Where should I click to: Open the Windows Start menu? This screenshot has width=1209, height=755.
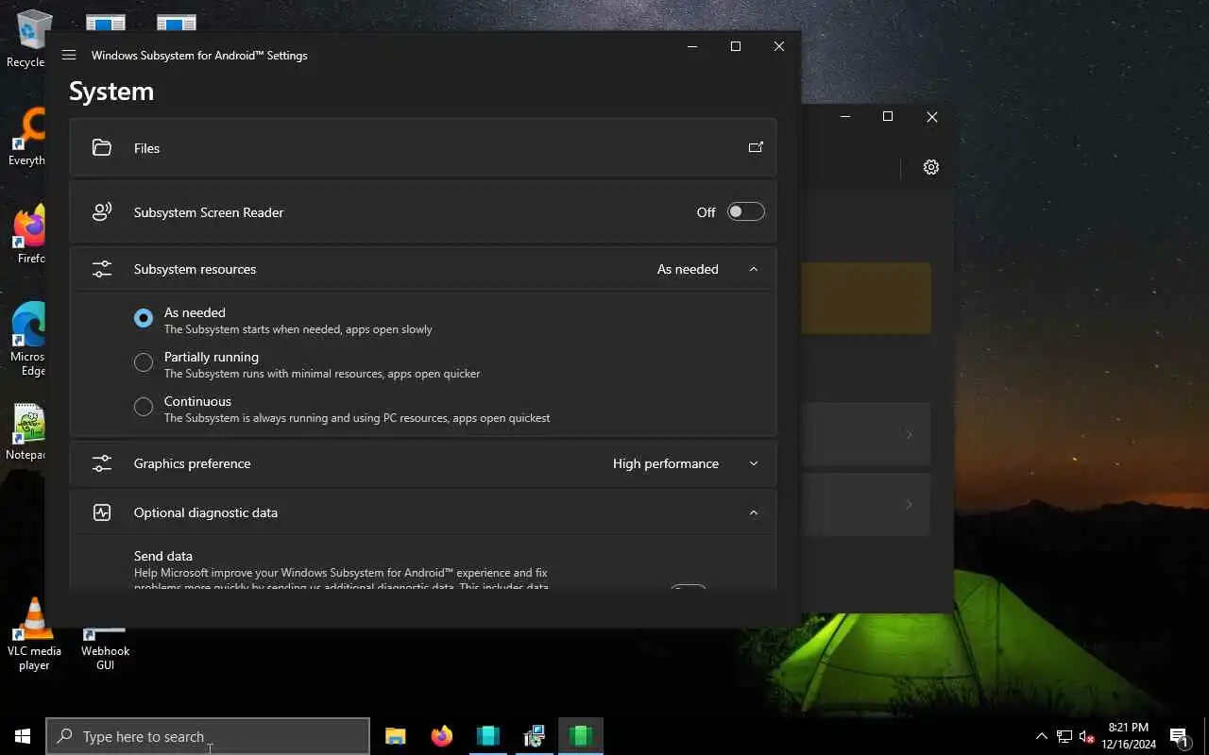click(23, 736)
